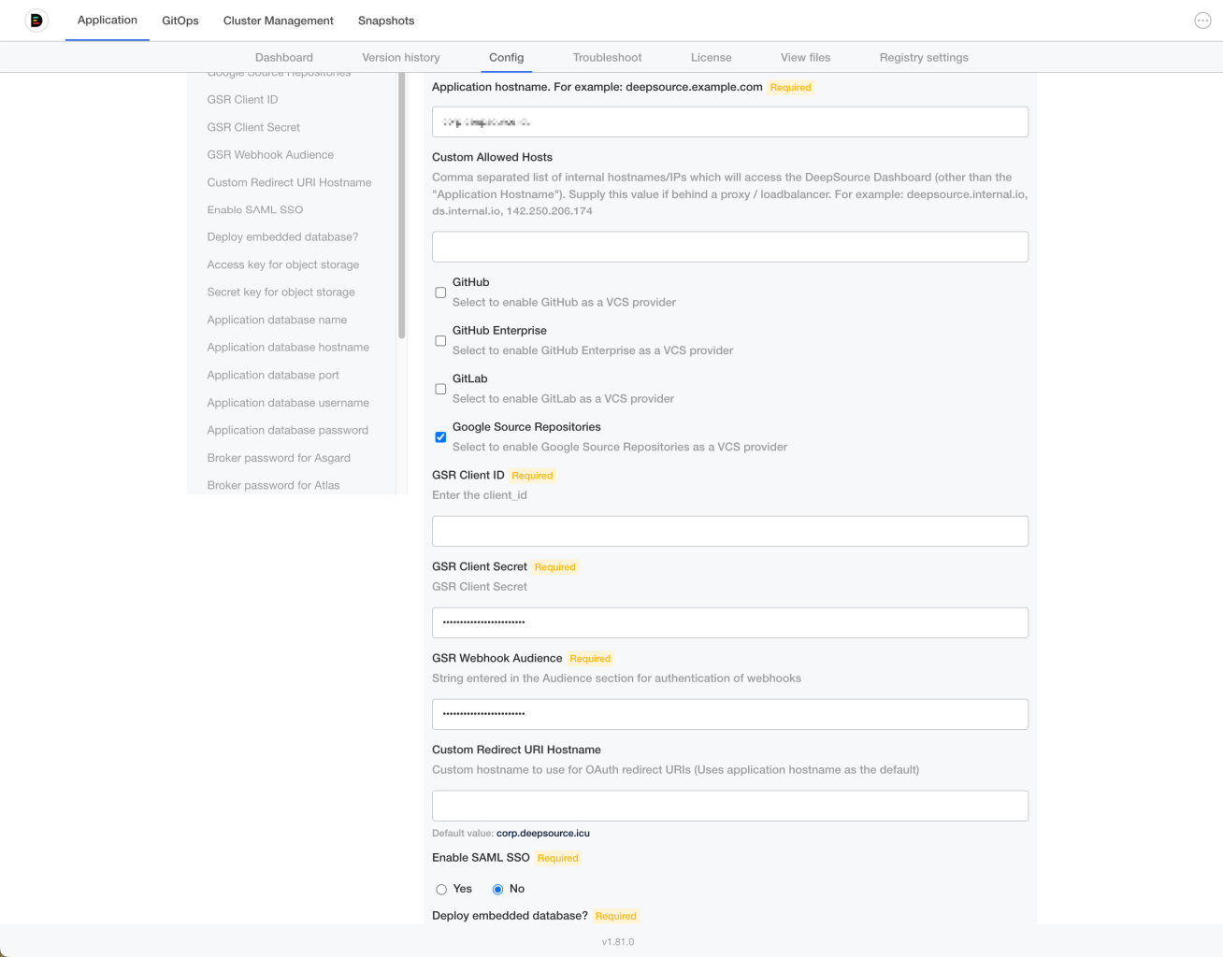This screenshot has width=1223, height=957.
Task: Open the more options ellipsis menu
Action: tap(1202, 21)
